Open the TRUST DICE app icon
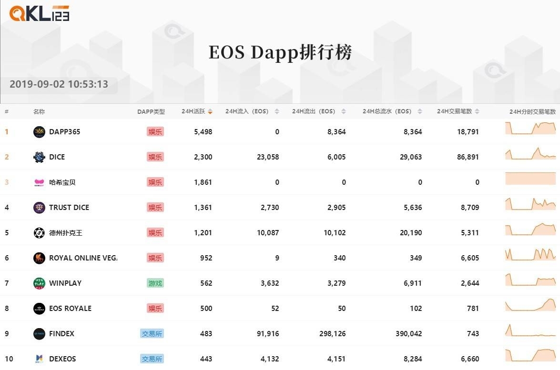Viewport: 560px width, 370px height. pos(39,208)
